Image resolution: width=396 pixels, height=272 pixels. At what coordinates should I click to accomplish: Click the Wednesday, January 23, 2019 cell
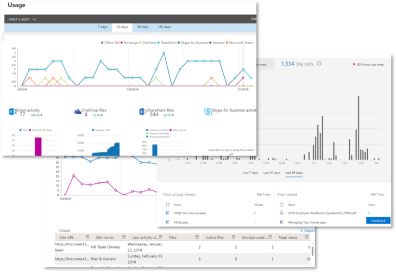click(x=145, y=247)
